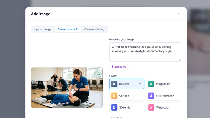Choose the Infographic style
The width and height of the screenshot is (210, 118).
(164, 84)
